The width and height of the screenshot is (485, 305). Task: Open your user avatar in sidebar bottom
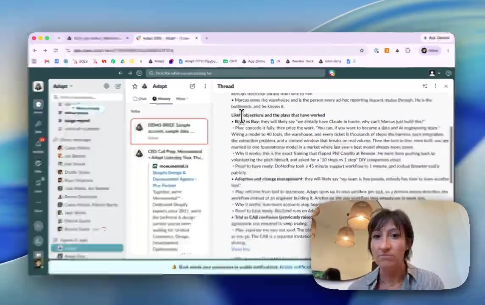pos(38,263)
